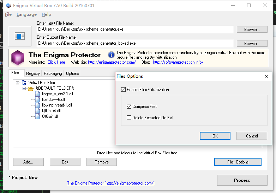Screen dimensions: 276x193
Task: Close the Files Options dialog
Action: click(266, 76)
